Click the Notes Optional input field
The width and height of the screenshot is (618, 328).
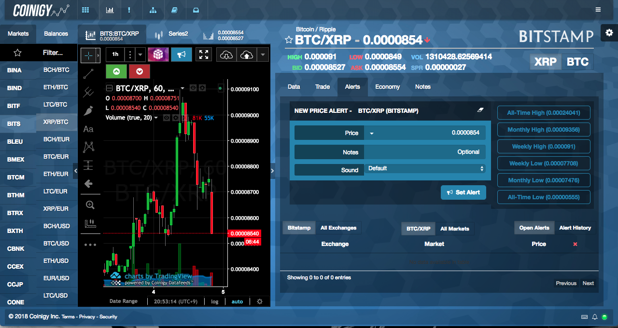point(425,152)
